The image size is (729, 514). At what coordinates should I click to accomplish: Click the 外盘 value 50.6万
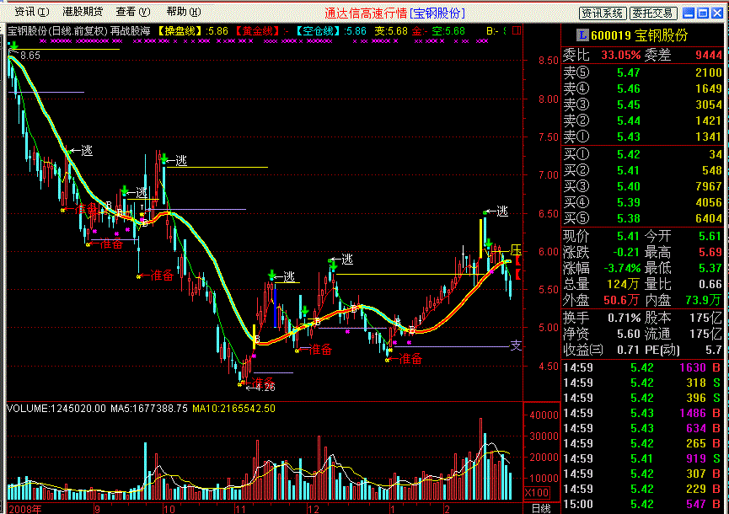click(x=622, y=300)
